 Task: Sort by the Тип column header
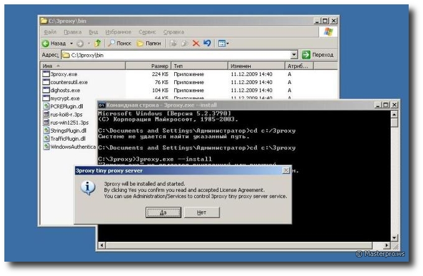[x=199, y=65]
